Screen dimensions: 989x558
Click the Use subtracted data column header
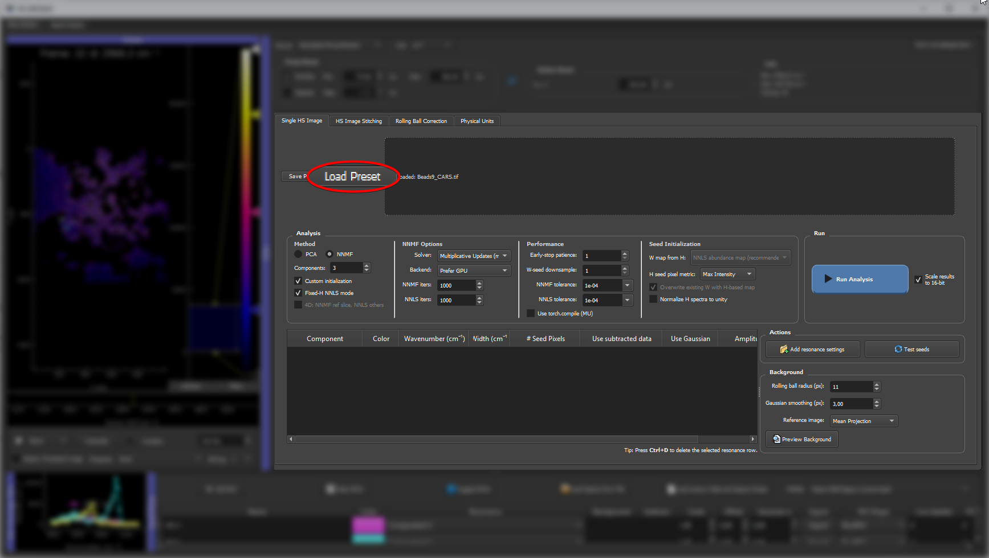click(621, 339)
